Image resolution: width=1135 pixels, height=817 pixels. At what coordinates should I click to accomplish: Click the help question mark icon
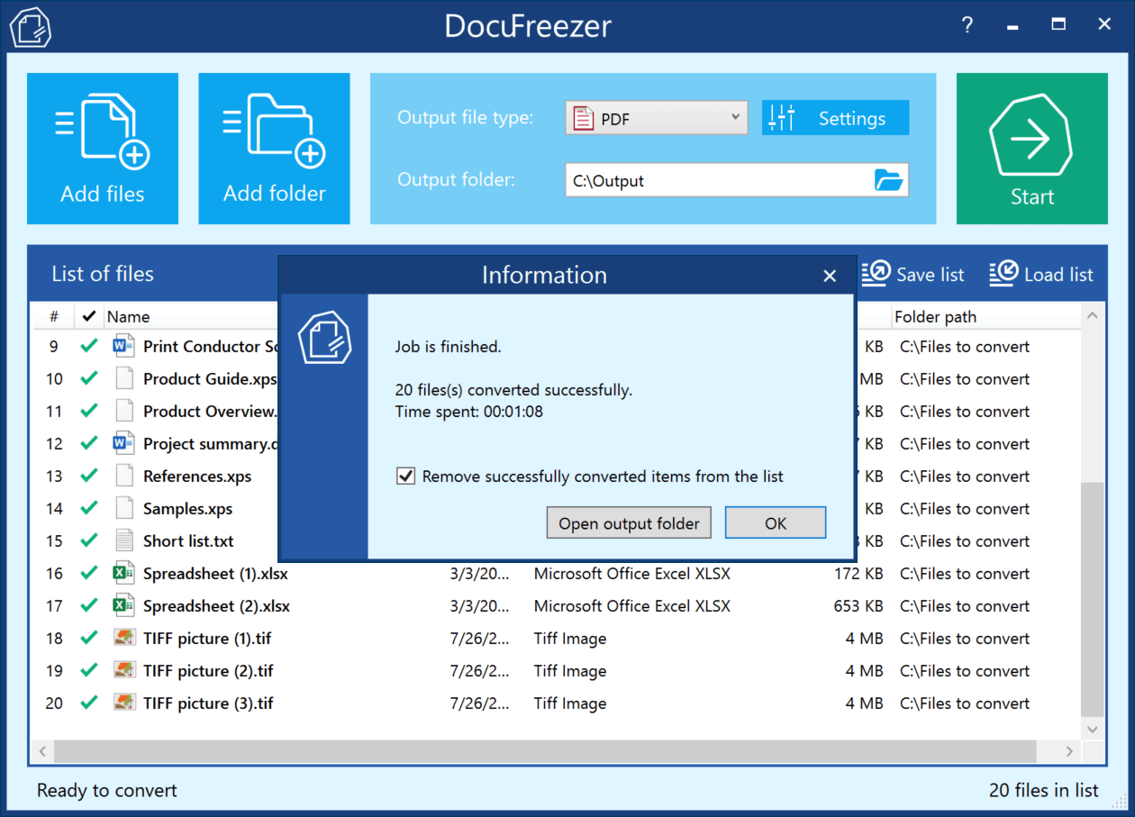(967, 25)
